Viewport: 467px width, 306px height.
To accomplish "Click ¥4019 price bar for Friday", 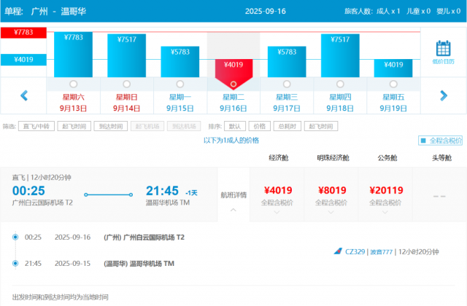I will click(x=393, y=68).
